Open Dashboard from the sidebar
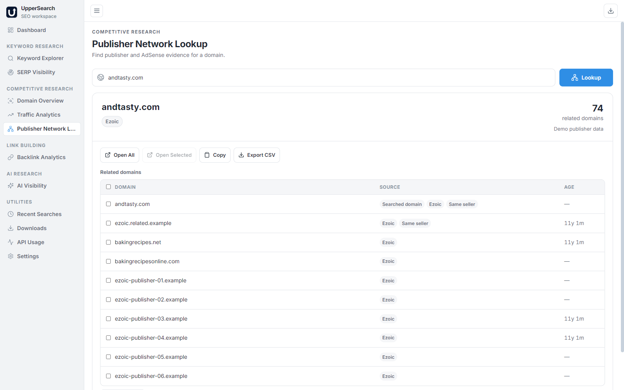The width and height of the screenshot is (624, 390). (42, 30)
